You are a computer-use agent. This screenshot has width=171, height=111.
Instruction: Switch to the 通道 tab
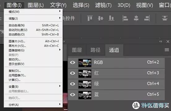114,50
